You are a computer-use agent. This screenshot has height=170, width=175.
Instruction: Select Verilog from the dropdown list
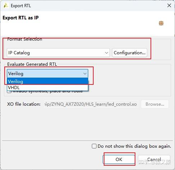point(48,82)
